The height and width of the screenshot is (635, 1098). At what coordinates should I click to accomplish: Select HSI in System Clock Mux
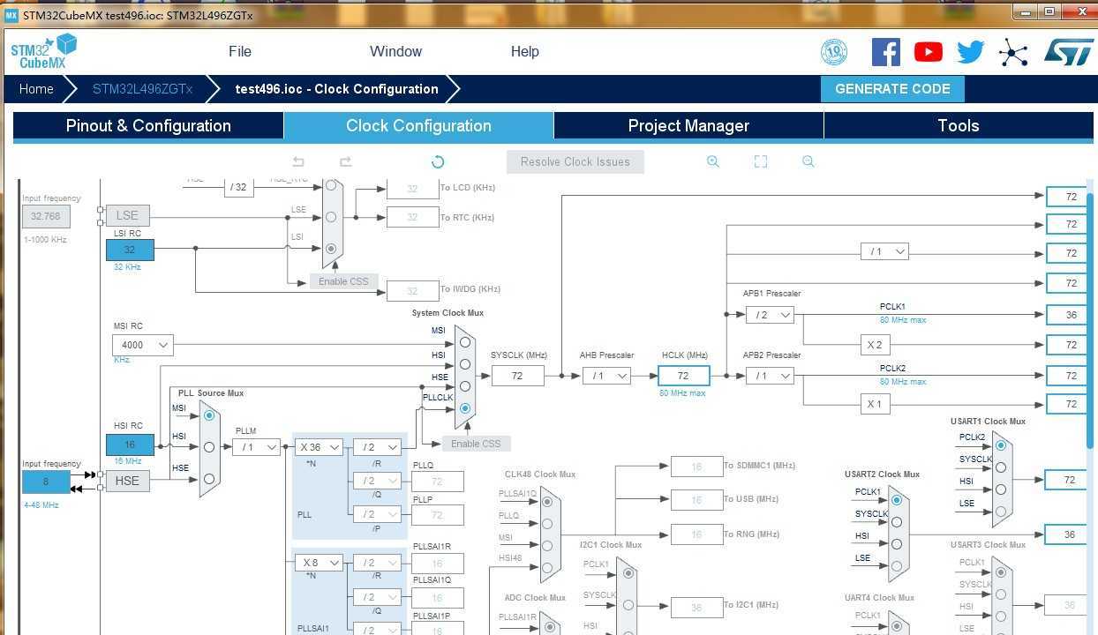point(464,364)
